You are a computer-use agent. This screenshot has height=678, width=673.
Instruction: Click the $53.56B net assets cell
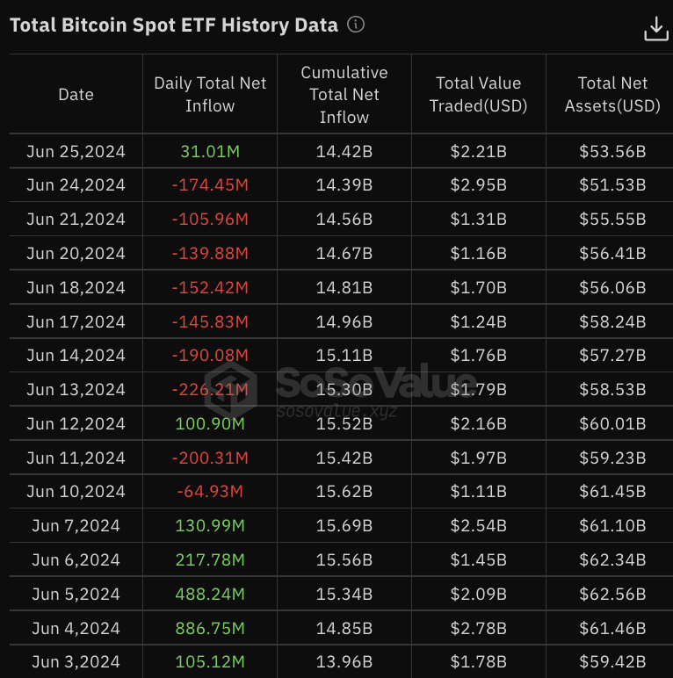point(612,151)
